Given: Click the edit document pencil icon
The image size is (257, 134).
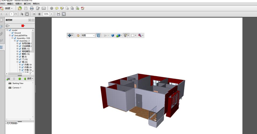Looking at the screenshot, I should (38, 8).
